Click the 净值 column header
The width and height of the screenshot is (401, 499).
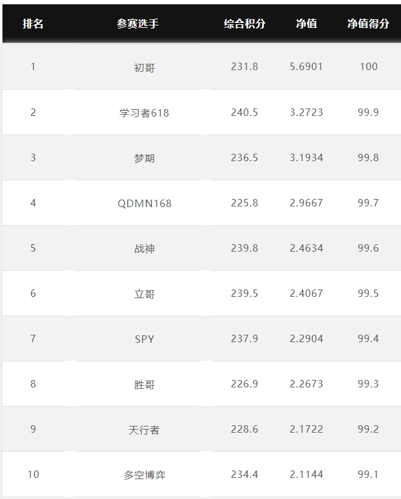click(306, 24)
